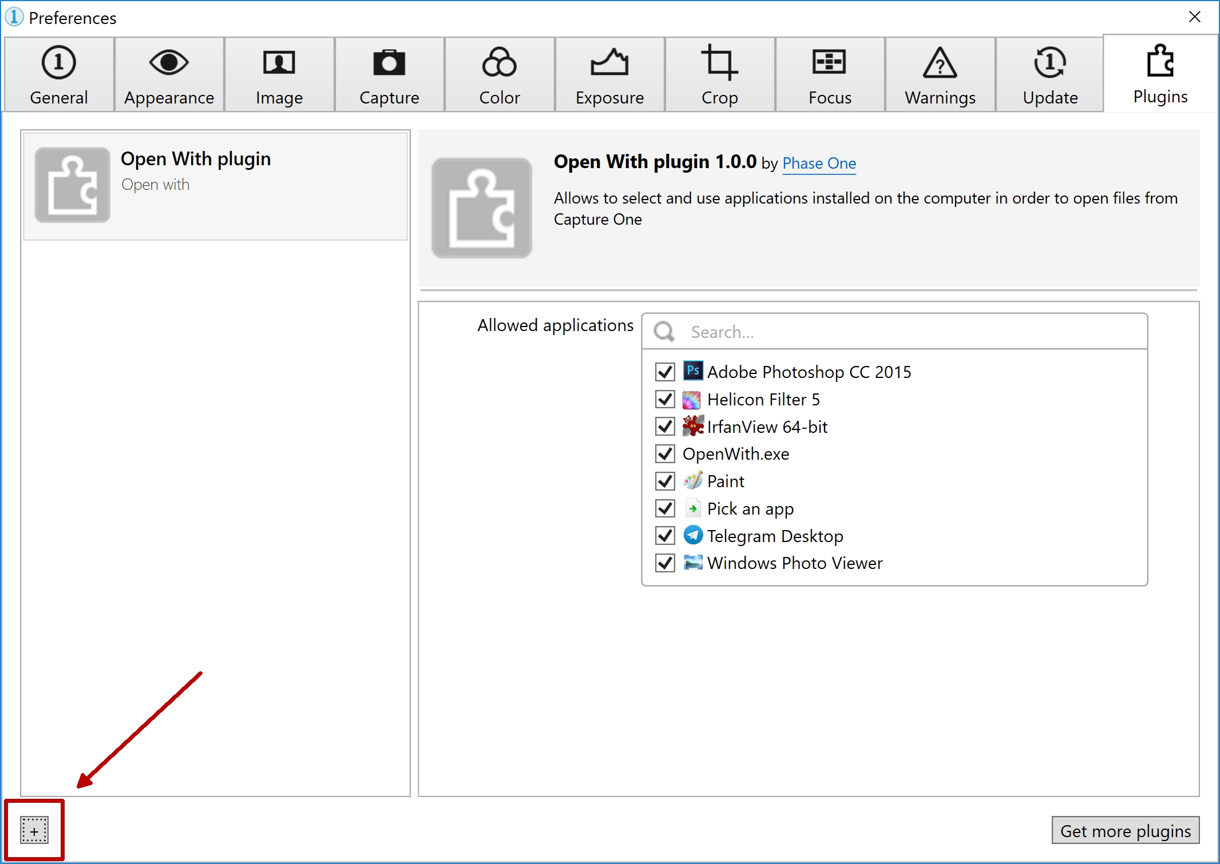Click the magnifier icon in the search box

pos(664,332)
